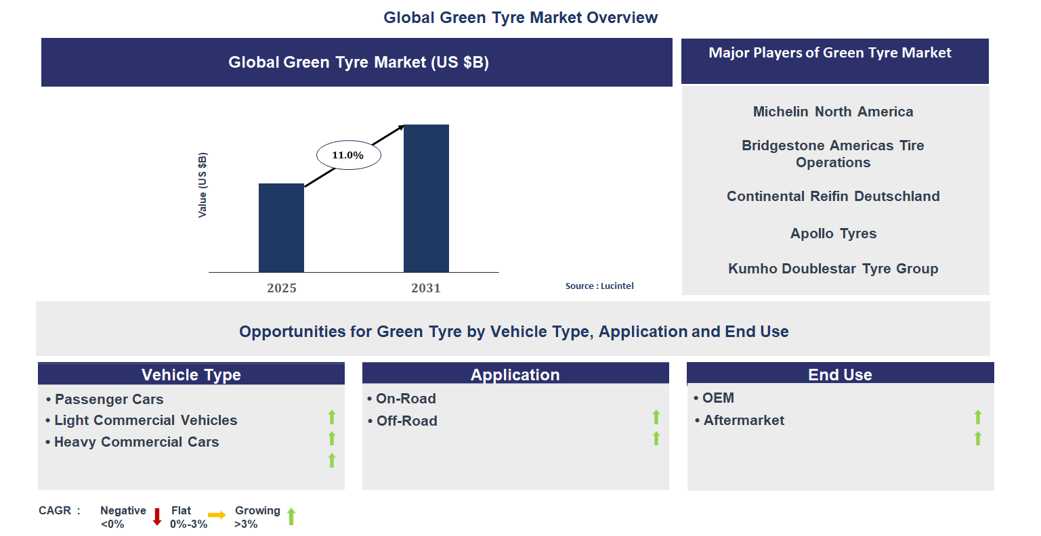Click the Global Green Tyre Market (US $B) header
The image size is (1041, 536).
[x=357, y=62]
